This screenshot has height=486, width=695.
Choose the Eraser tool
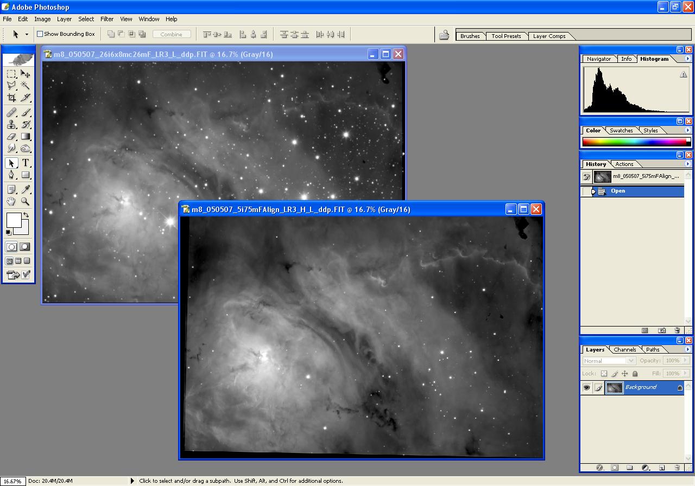click(11, 137)
